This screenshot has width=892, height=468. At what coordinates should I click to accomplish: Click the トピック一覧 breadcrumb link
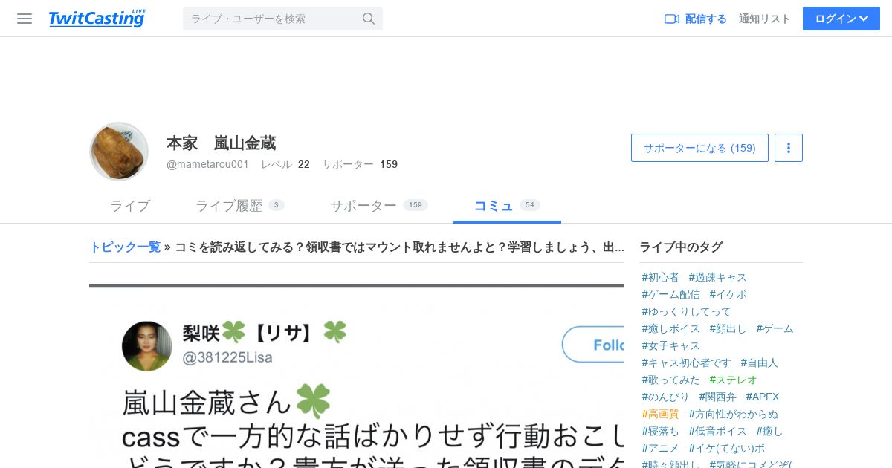click(125, 247)
